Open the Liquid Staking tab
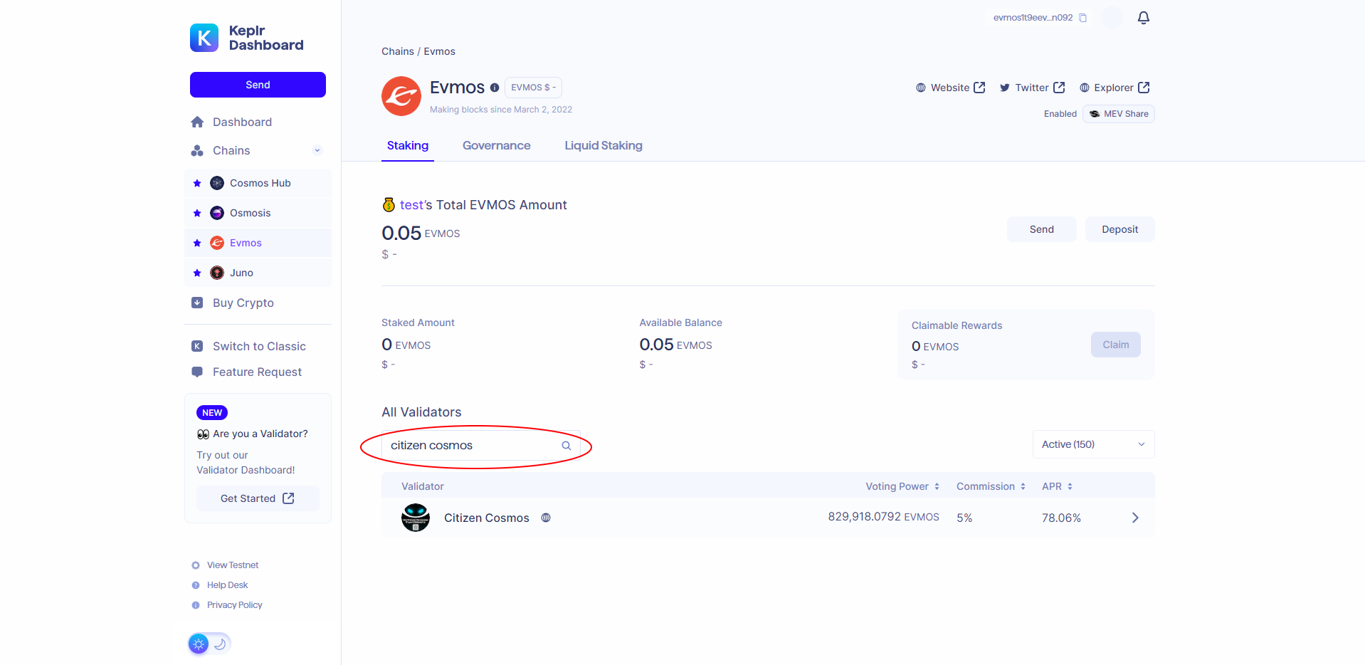This screenshot has width=1365, height=665. (604, 145)
